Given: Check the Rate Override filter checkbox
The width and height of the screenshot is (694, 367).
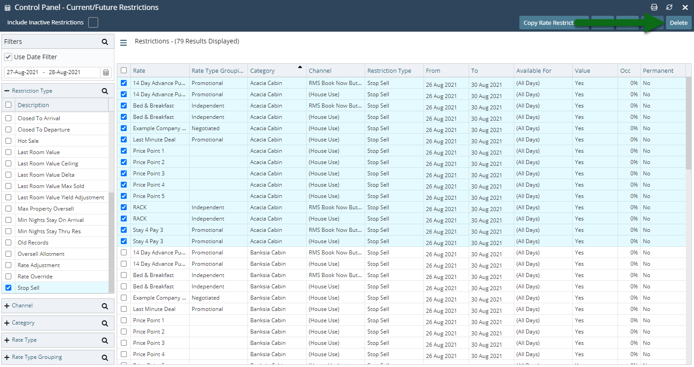Looking at the screenshot, I should [8, 276].
